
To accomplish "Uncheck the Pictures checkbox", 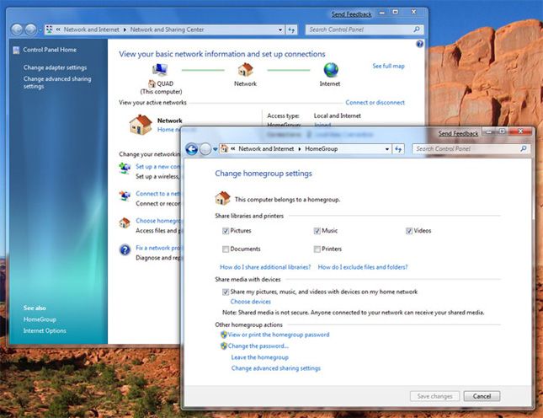I will coord(226,231).
